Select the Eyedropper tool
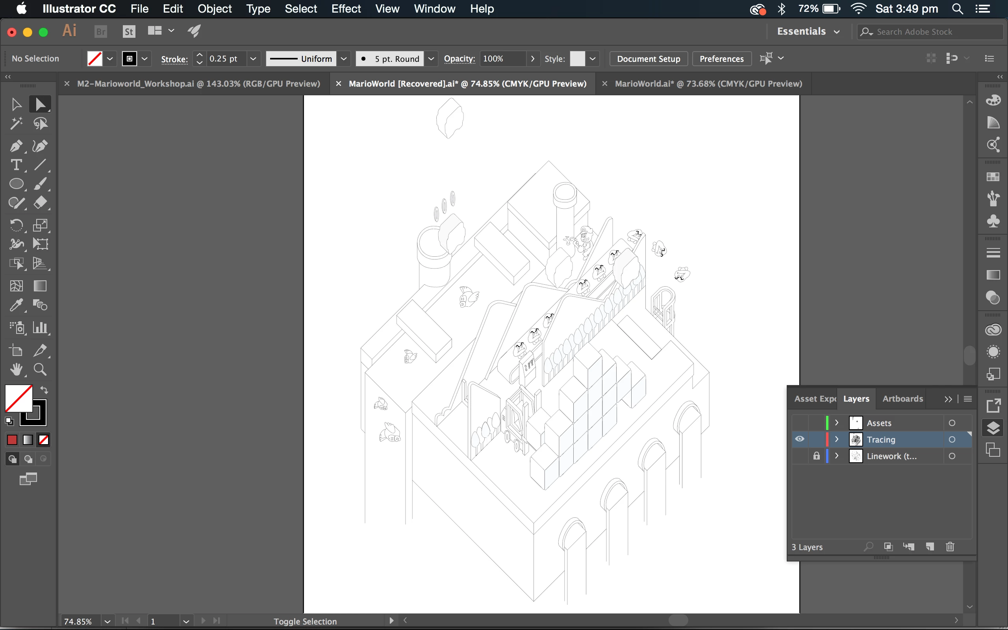 click(x=16, y=306)
